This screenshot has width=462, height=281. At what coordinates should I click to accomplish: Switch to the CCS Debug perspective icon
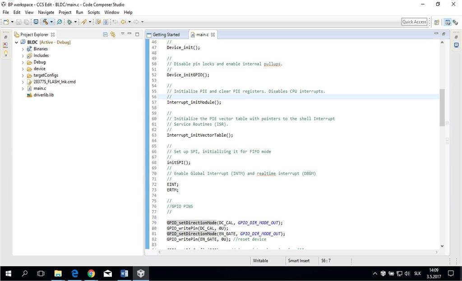(456, 22)
